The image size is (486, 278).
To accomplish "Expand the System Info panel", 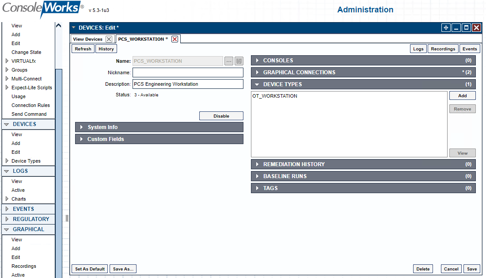I will pos(82,127).
